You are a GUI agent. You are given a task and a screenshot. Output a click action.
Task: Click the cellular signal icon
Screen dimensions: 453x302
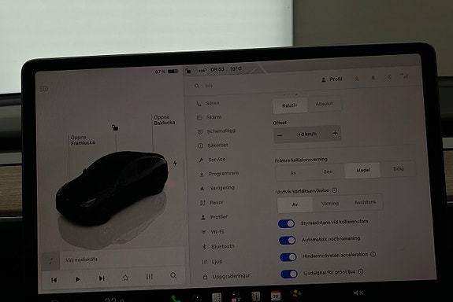403,76
